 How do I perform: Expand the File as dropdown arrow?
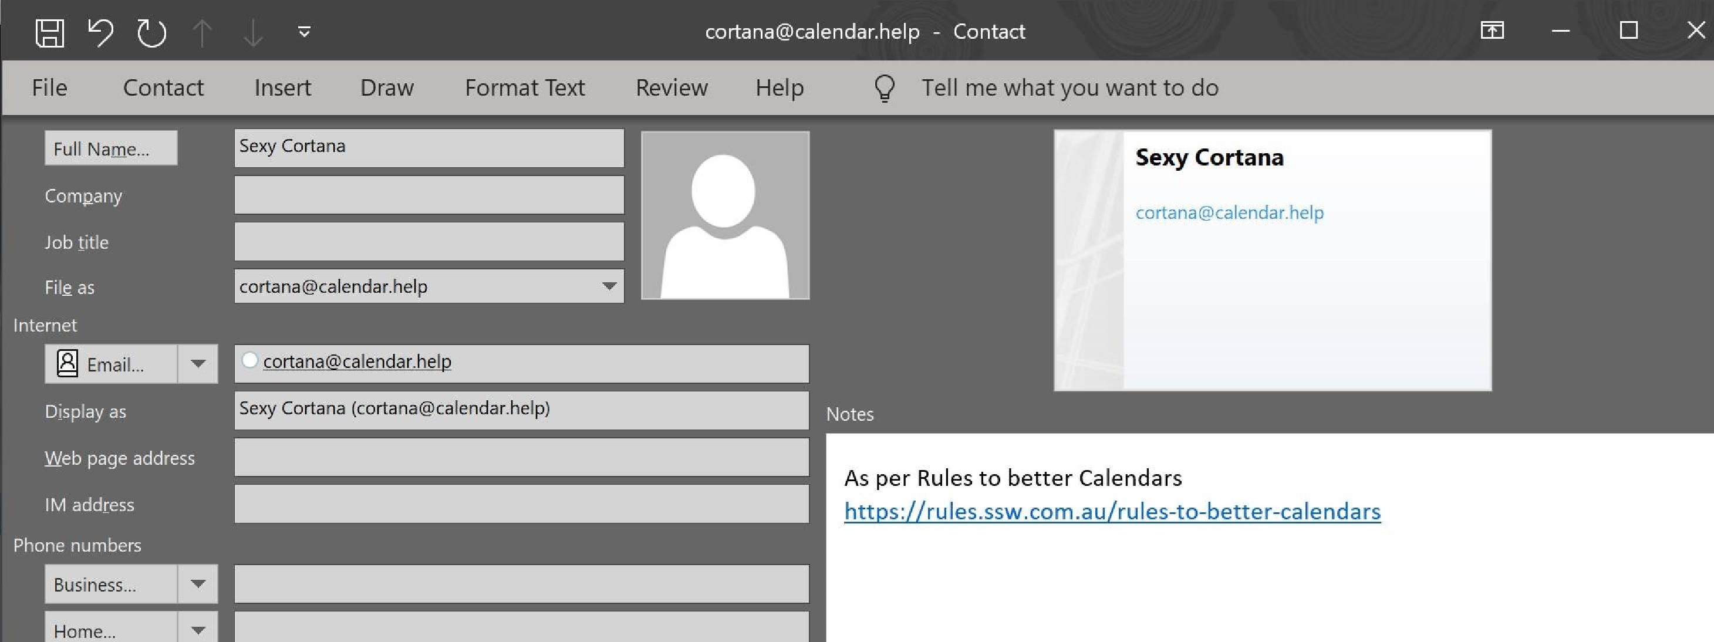[609, 286]
